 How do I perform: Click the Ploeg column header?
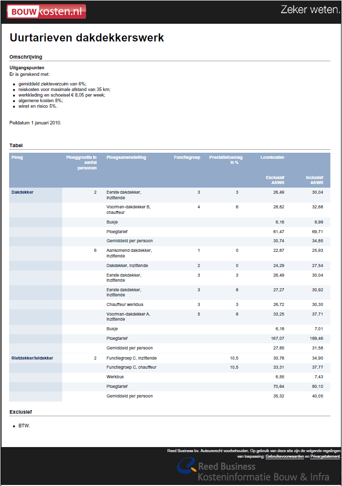17,157
